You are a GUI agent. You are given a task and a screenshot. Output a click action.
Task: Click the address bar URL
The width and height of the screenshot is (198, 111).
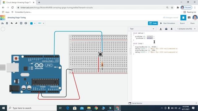[57, 7]
